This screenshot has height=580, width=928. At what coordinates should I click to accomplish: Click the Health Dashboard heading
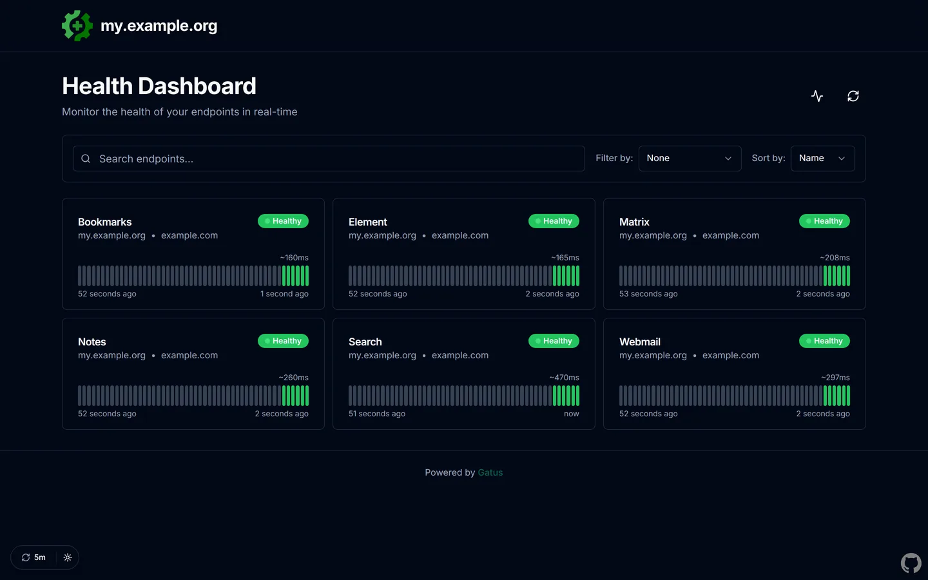point(159,86)
